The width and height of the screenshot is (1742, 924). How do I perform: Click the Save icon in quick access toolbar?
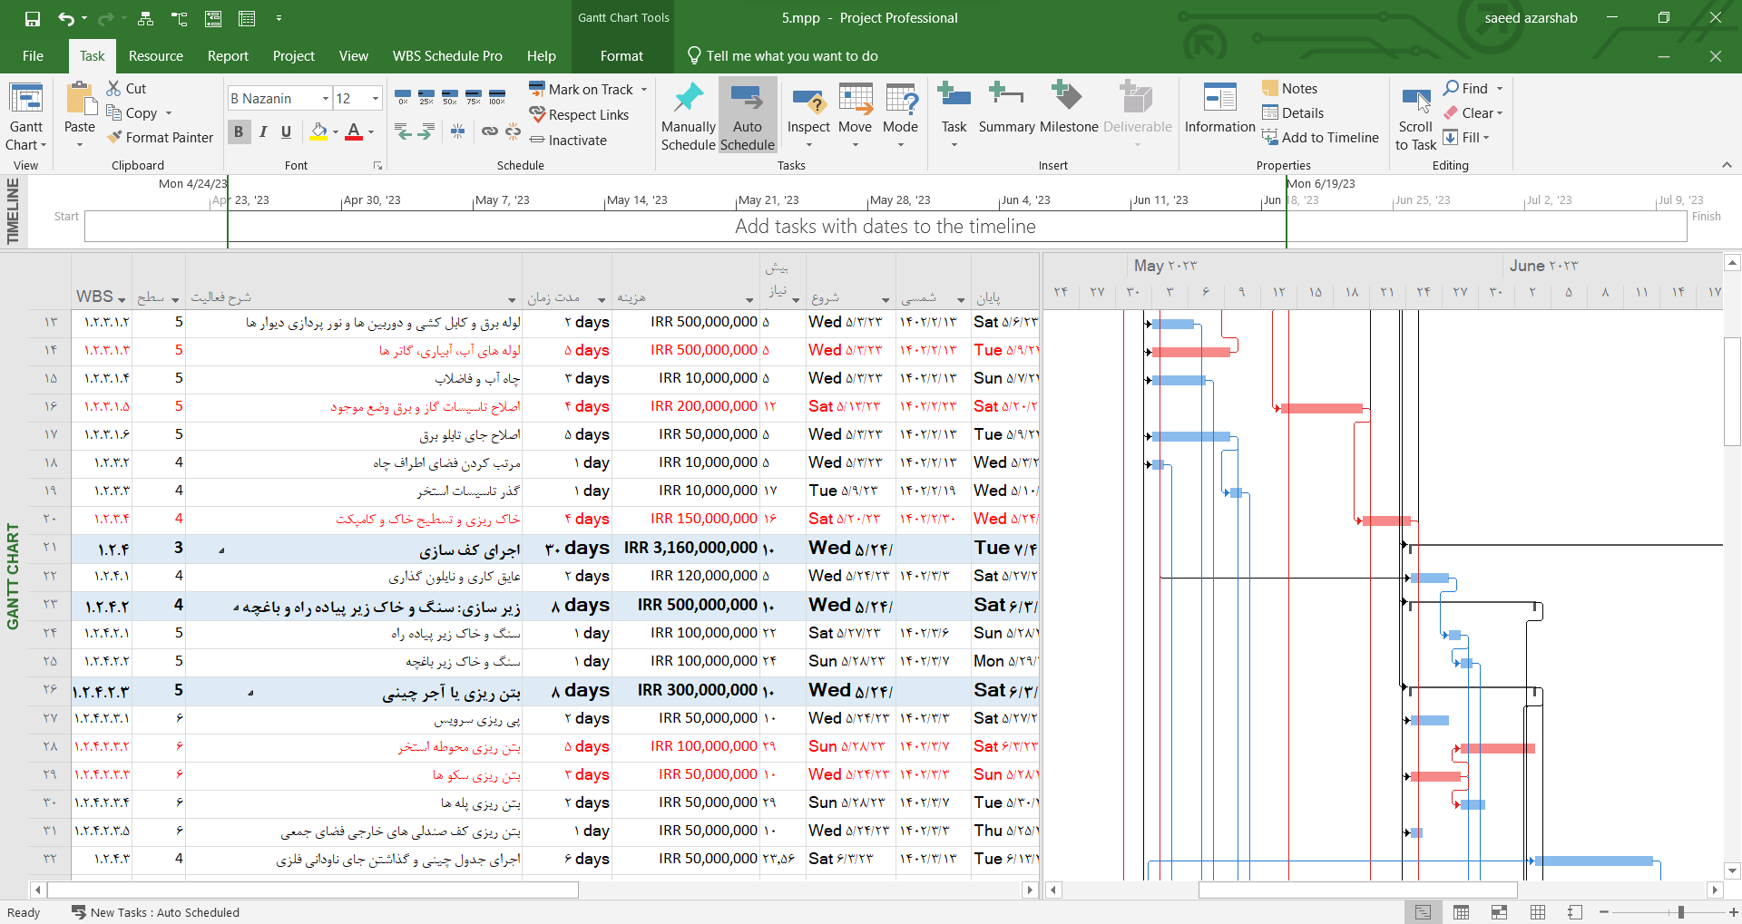coord(32,18)
